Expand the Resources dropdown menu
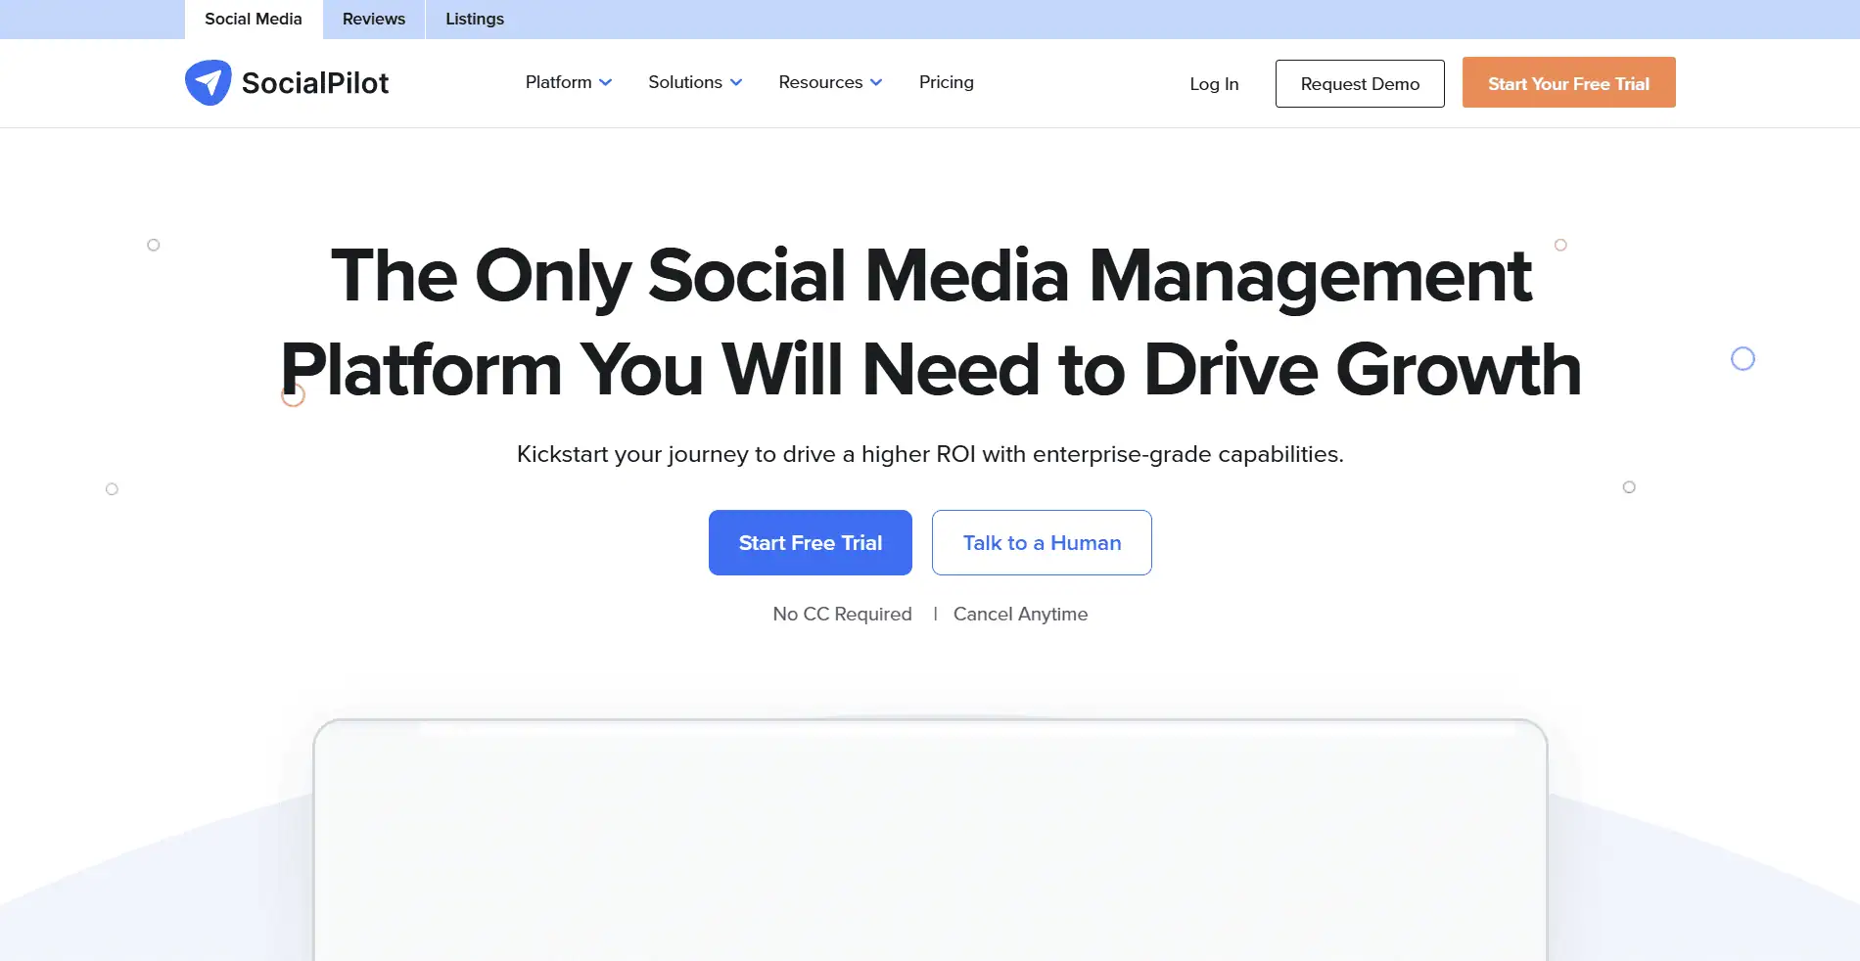This screenshot has height=961, width=1860. point(830,82)
